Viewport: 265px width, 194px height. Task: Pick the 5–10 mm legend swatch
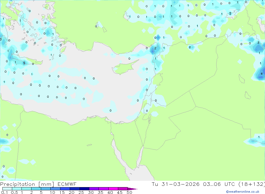[46, 189]
